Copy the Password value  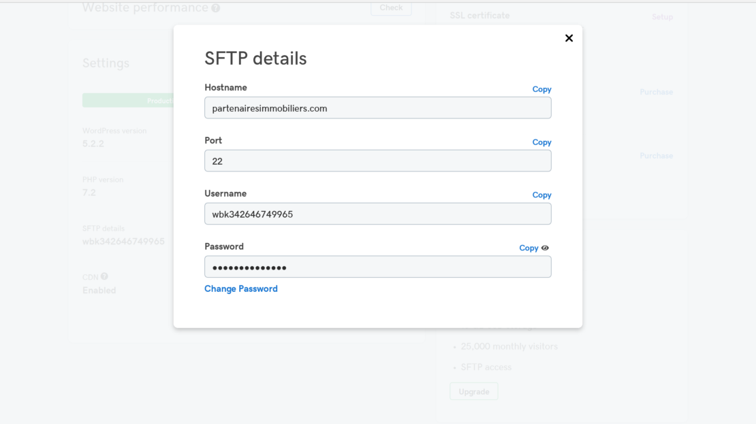(x=529, y=248)
